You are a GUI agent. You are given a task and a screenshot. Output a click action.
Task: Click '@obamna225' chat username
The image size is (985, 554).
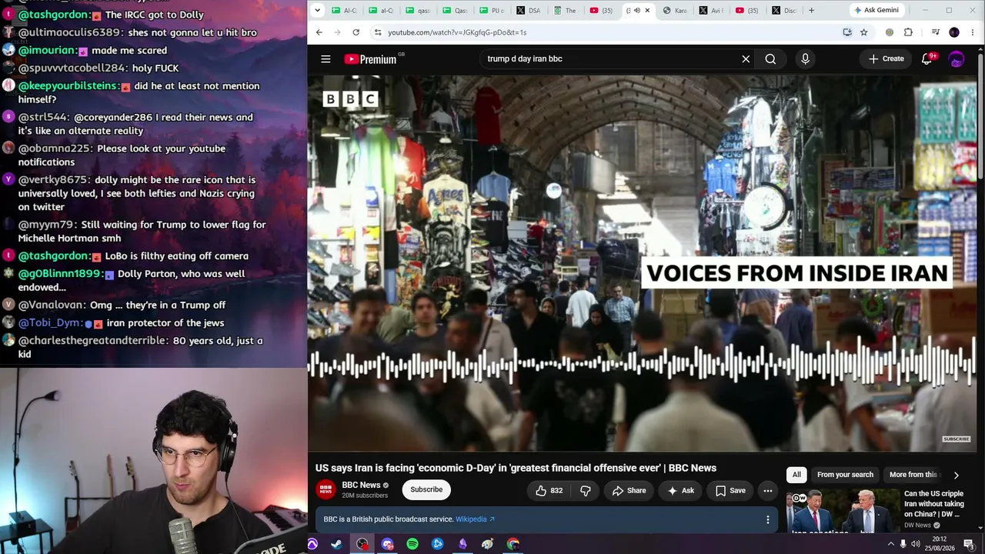click(x=55, y=149)
